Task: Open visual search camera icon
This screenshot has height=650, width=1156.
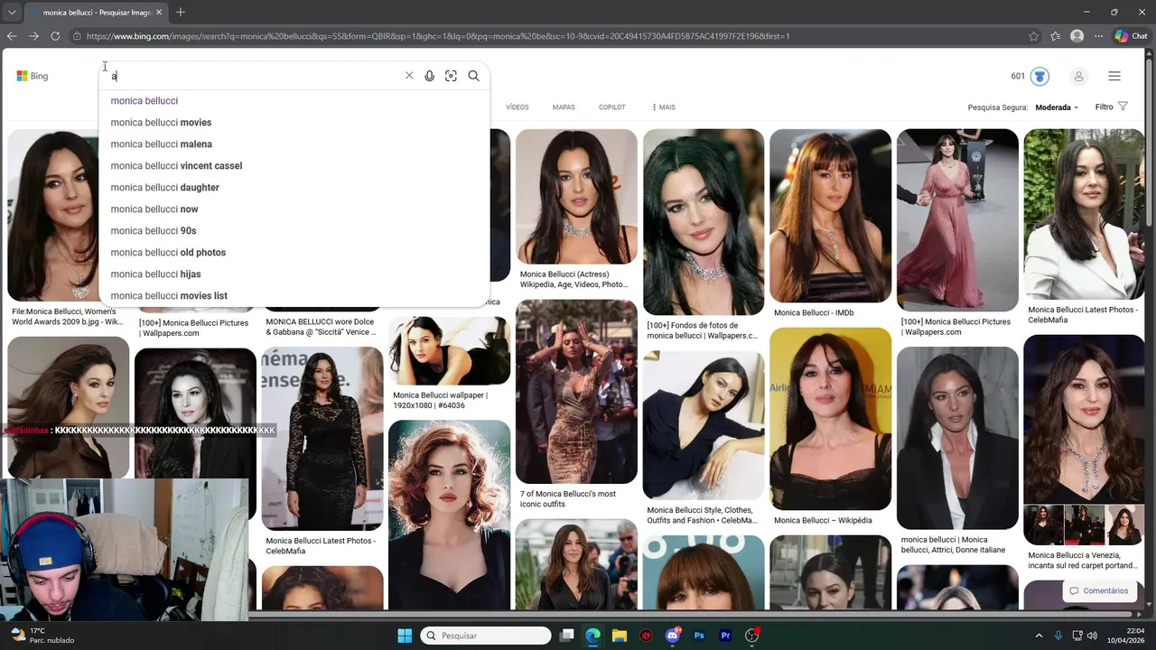Action: click(x=451, y=76)
